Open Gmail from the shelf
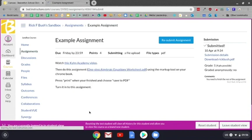 [108, 135]
